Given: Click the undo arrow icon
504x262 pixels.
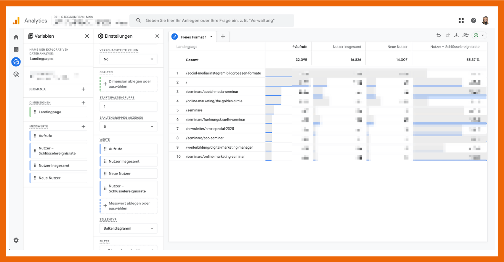Looking at the screenshot, I should coord(438,35).
